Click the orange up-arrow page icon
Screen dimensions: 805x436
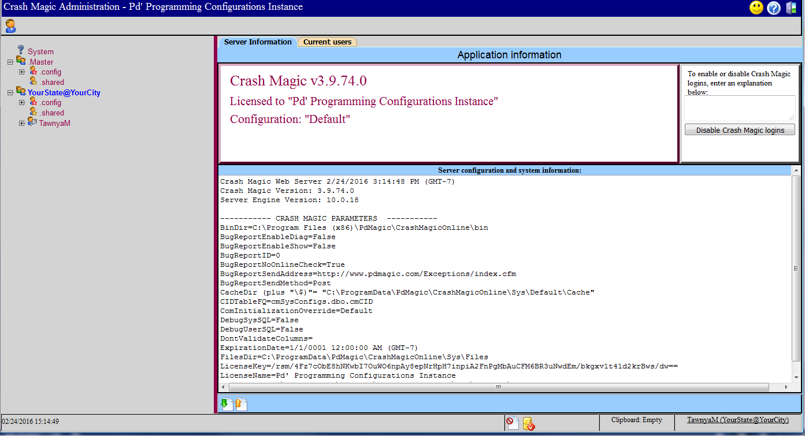pos(240,404)
